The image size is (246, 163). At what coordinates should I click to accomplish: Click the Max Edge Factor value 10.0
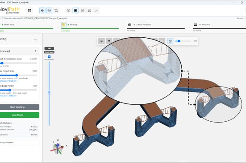point(34,71)
